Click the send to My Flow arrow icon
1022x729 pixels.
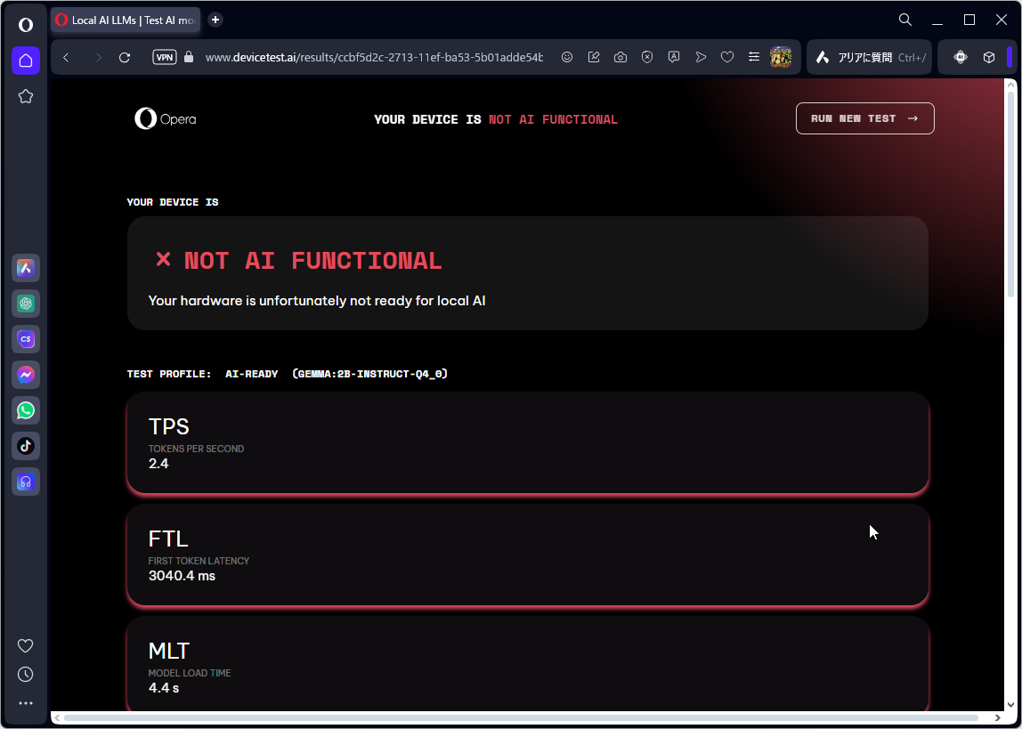[x=701, y=57]
